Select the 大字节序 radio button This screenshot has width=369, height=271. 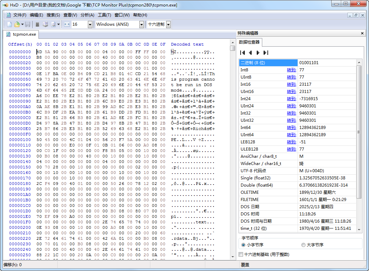click(303, 245)
